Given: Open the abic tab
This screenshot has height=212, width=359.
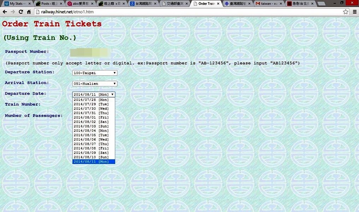Looking at the screenshot, I should coord(80,4).
